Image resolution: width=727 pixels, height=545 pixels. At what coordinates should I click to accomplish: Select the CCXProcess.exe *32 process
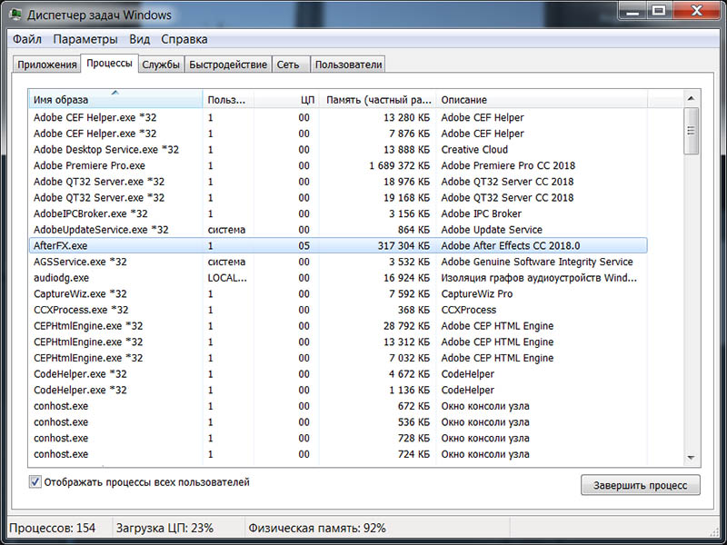click(338, 310)
